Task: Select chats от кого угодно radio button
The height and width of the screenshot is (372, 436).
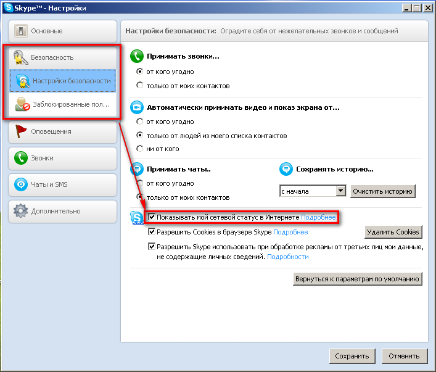Action: (139, 183)
